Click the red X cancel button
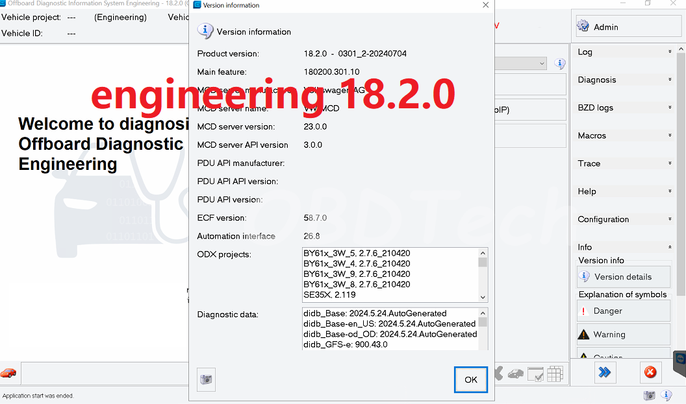Viewport: 686px width, 404px height. coord(650,372)
